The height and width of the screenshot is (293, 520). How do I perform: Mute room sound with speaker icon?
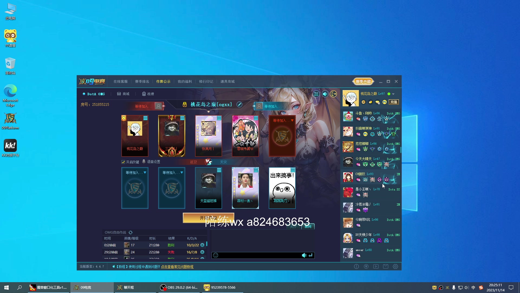click(325, 94)
